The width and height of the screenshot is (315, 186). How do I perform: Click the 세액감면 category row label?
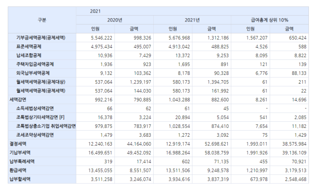click(x=18, y=100)
